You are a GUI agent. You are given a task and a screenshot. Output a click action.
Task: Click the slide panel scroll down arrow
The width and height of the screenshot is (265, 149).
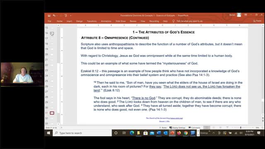point(58,124)
